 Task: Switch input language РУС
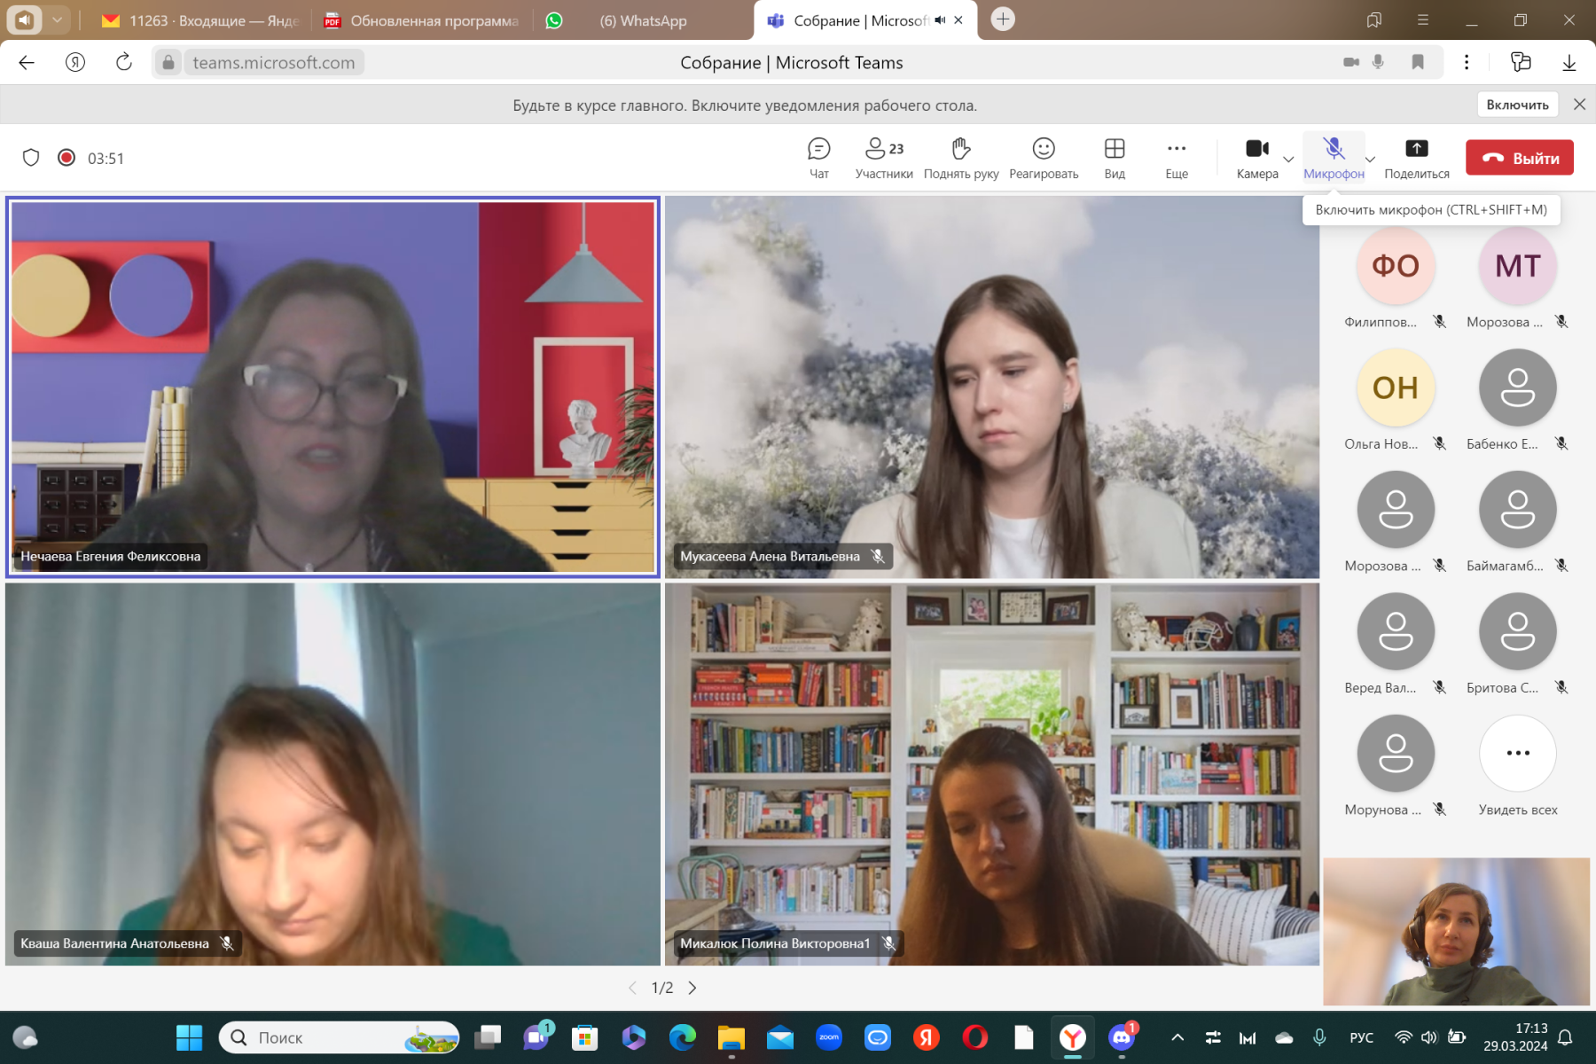pyautogui.click(x=1361, y=1037)
